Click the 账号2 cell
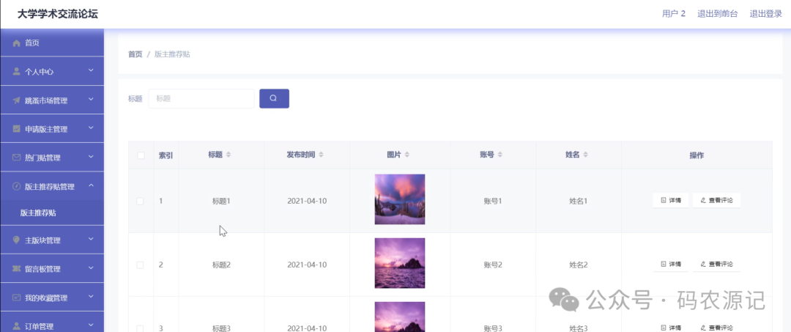 tap(493, 265)
